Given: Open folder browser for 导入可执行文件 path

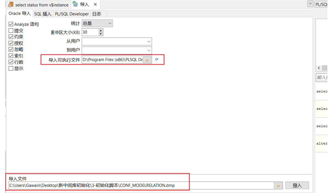Looking at the screenshot, I should [x=148, y=59].
